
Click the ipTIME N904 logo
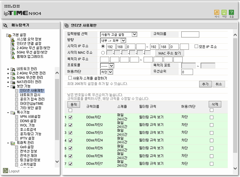pyautogui.click(x=23, y=13)
